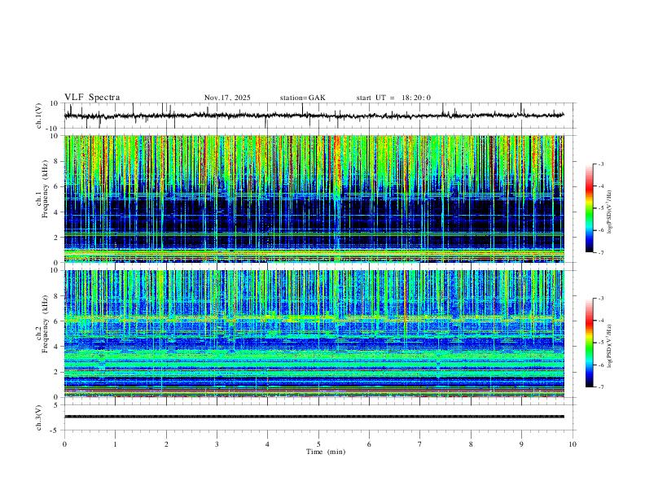Click the '9' minute tick label on time axis
This screenshot has height=498, width=645.
(x=521, y=444)
